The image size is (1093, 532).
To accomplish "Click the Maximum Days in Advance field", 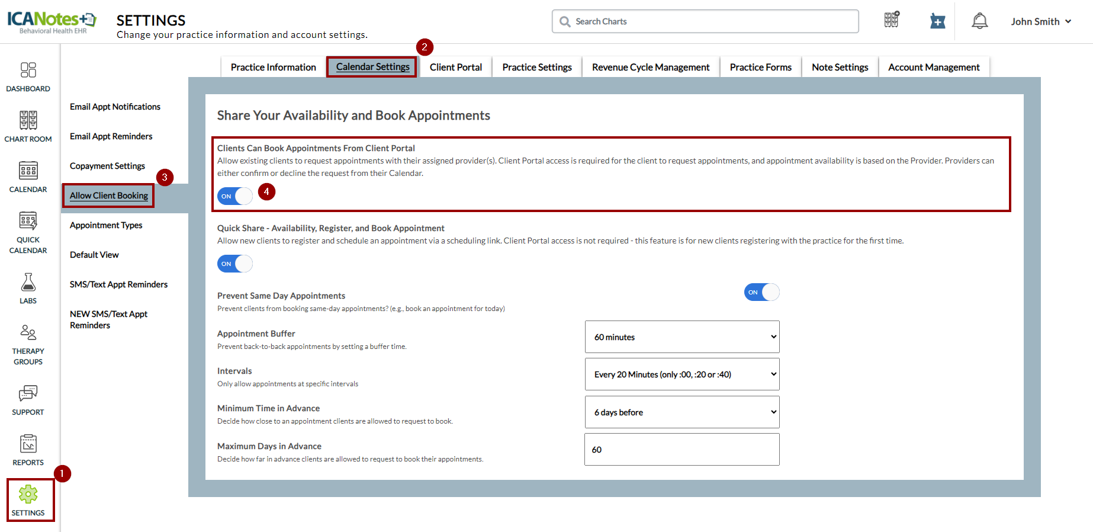I will click(682, 450).
